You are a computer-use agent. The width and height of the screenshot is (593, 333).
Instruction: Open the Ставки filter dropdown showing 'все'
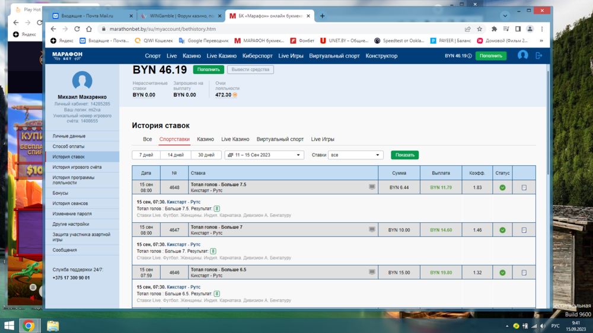(x=355, y=155)
